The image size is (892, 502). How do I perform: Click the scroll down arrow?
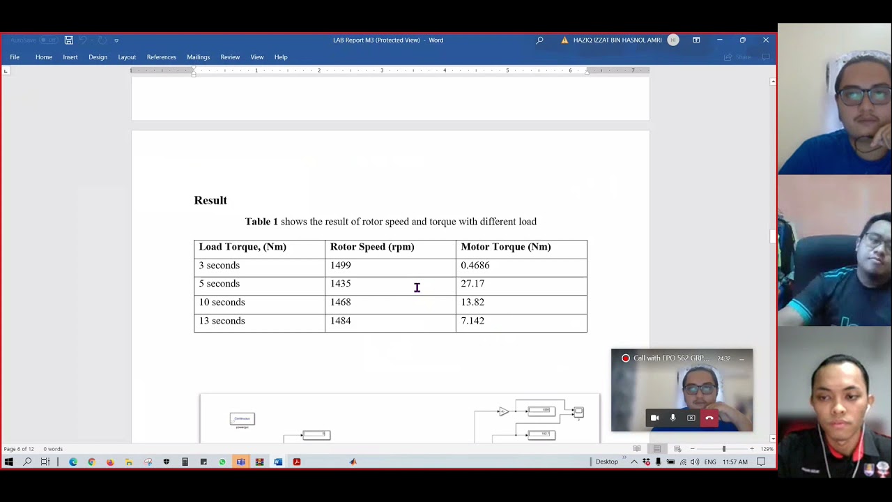pyautogui.click(x=772, y=438)
